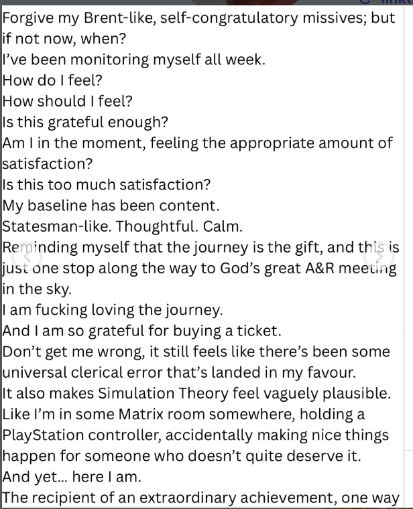Click the phrase "Forgive my Brent-like"
413x509 pixels.
pos(86,18)
